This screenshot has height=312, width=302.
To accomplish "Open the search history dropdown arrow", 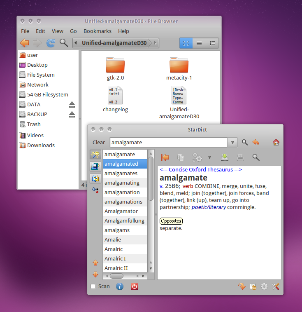I will 232,143.
